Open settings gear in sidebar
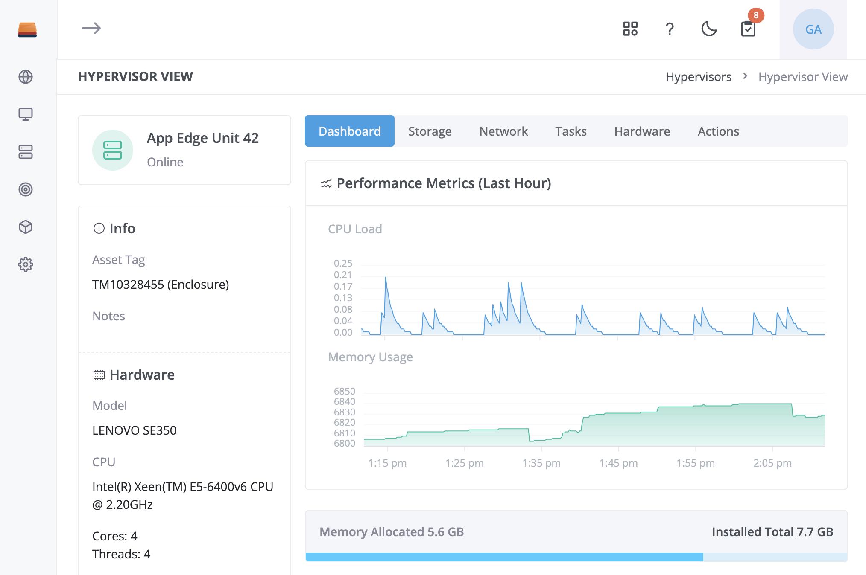The height and width of the screenshot is (575, 866). tap(26, 264)
